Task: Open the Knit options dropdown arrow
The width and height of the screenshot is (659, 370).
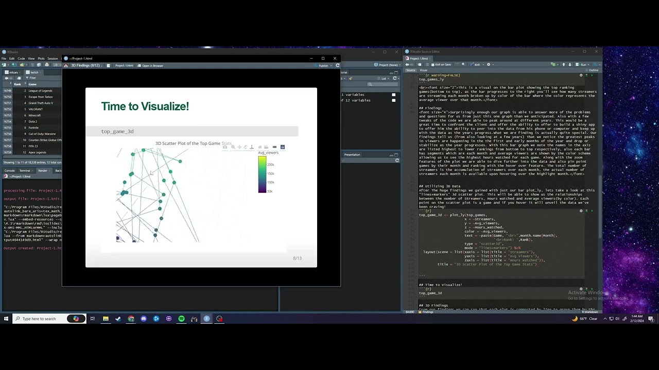Action: 482,65
